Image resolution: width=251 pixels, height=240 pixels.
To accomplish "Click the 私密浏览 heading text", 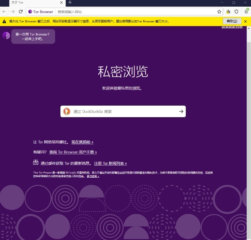I will pos(123,72).
